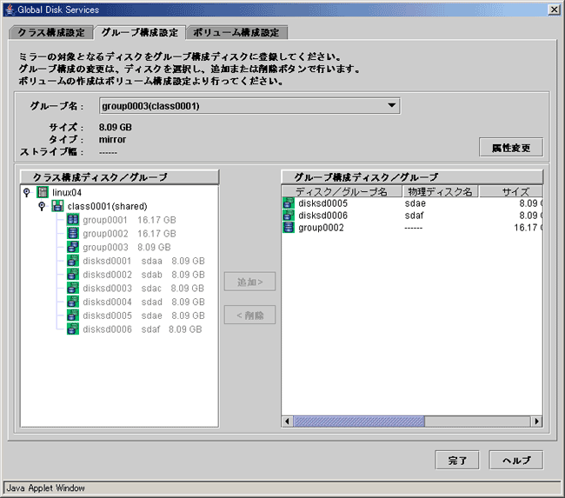The image size is (565, 498).
Task: Click the horizontal scrollbar right arrow
Action: 536,422
